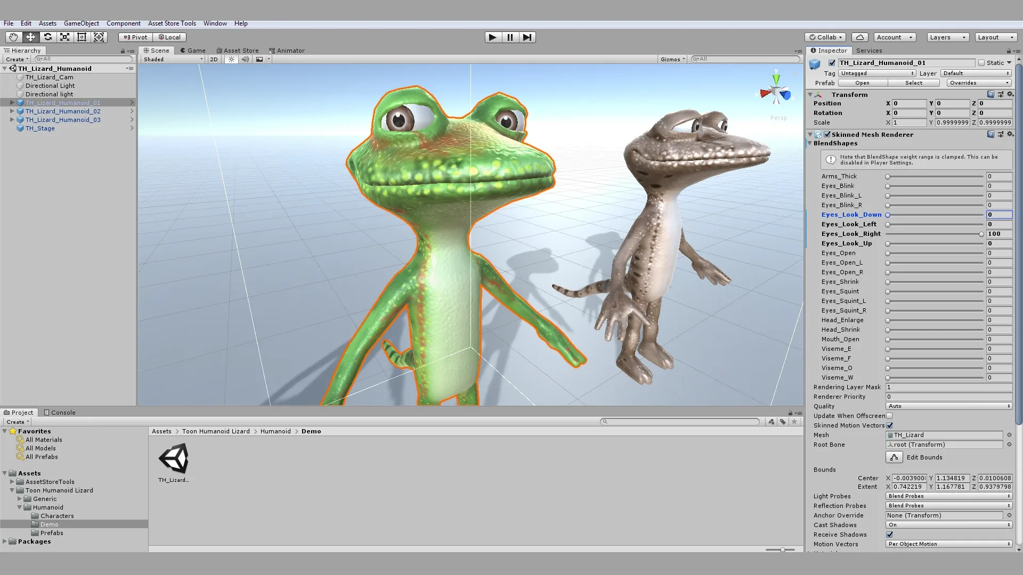
Task: Open the Layout button
Action: click(x=996, y=37)
